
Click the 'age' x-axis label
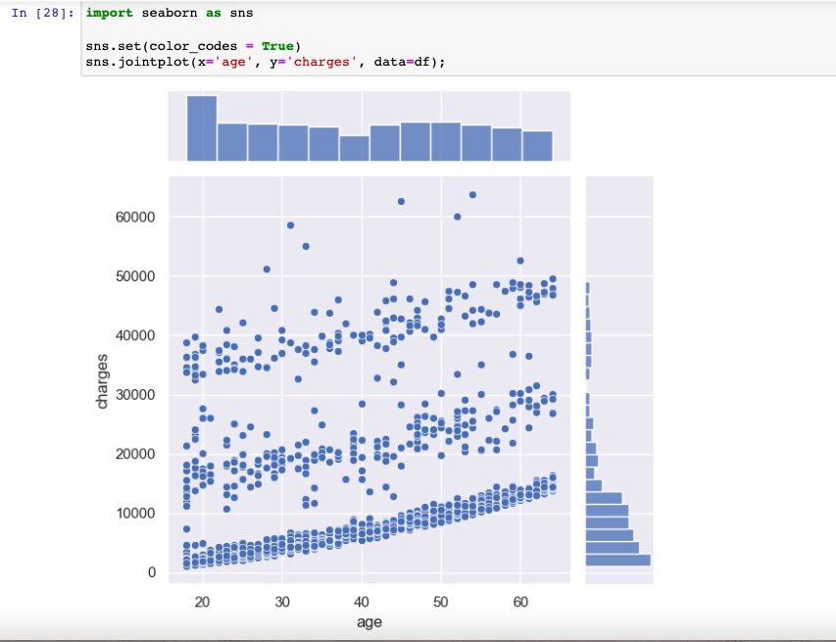click(369, 622)
